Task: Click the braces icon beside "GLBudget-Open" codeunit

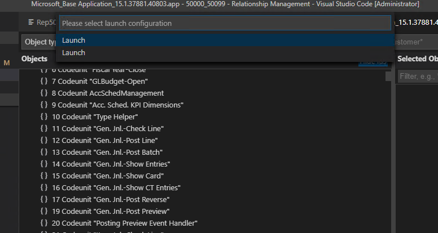Action: point(44,82)
